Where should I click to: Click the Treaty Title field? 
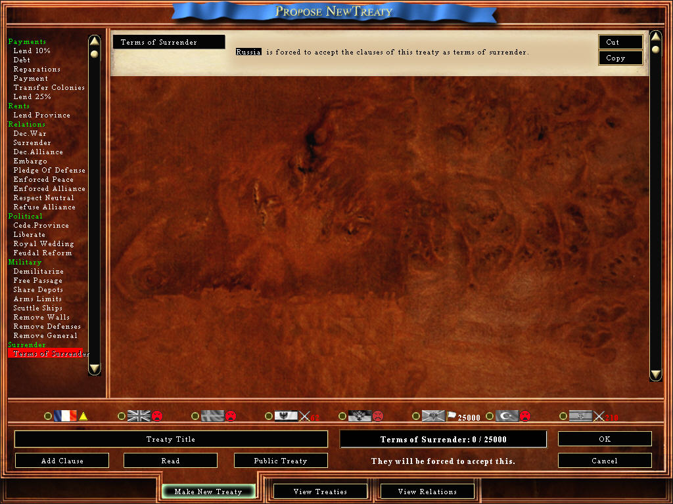pyautogui.click(x=171, y=439)
